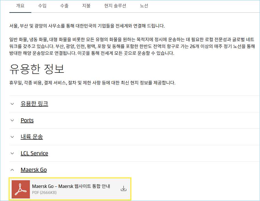This screenshot has width=260, height=201.
Task: Switch to the 수입 tab
Action: click(x=42, y=6)
